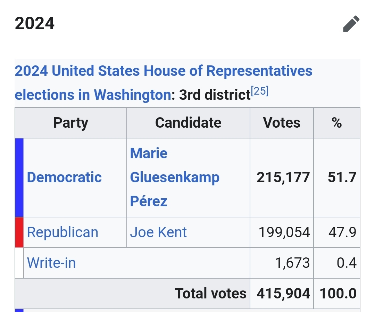Image resolution: width=375 pixels, height=312 pixels.
Task: Click the % column header
Action: (336, 123)
